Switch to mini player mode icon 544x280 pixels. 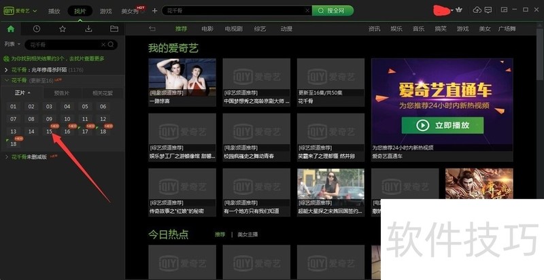tap(504, 10)
